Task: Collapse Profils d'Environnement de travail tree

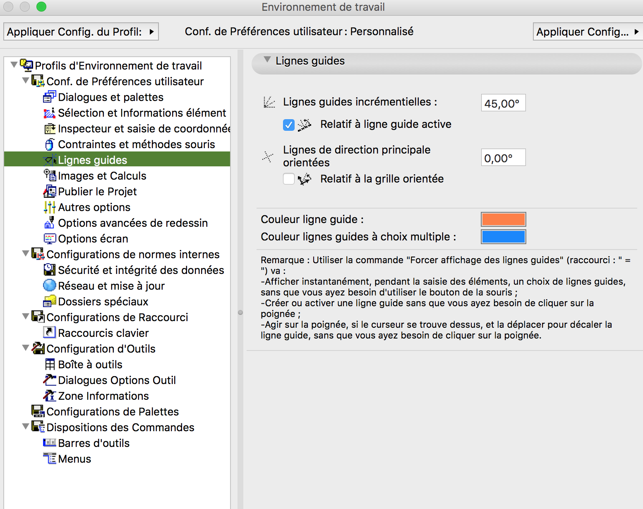Action: click(x=14, y=65)
